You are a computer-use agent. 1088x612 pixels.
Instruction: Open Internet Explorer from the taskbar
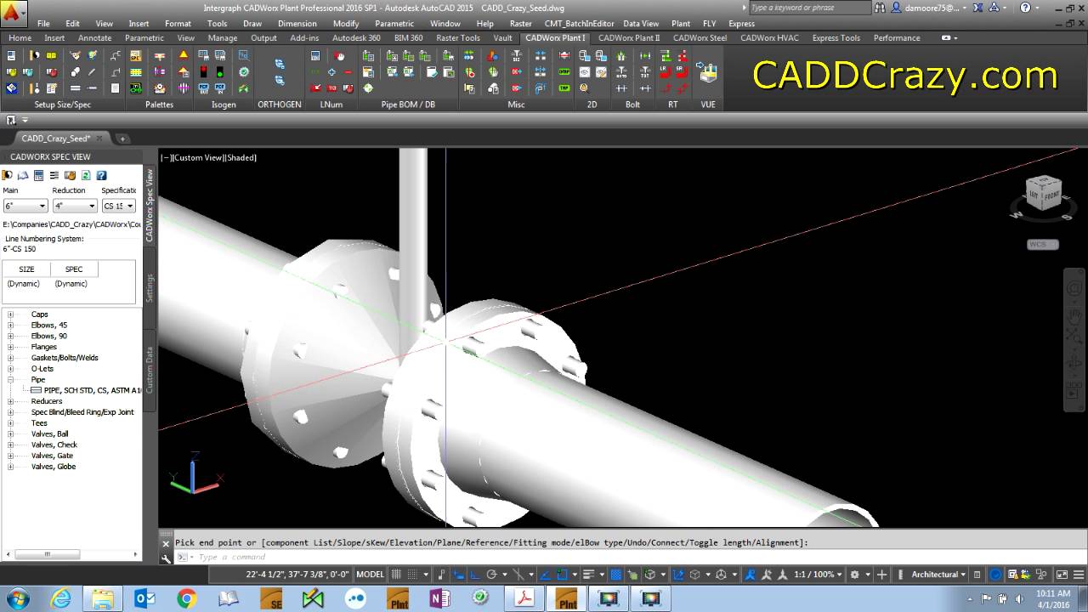tap(61, 598)
